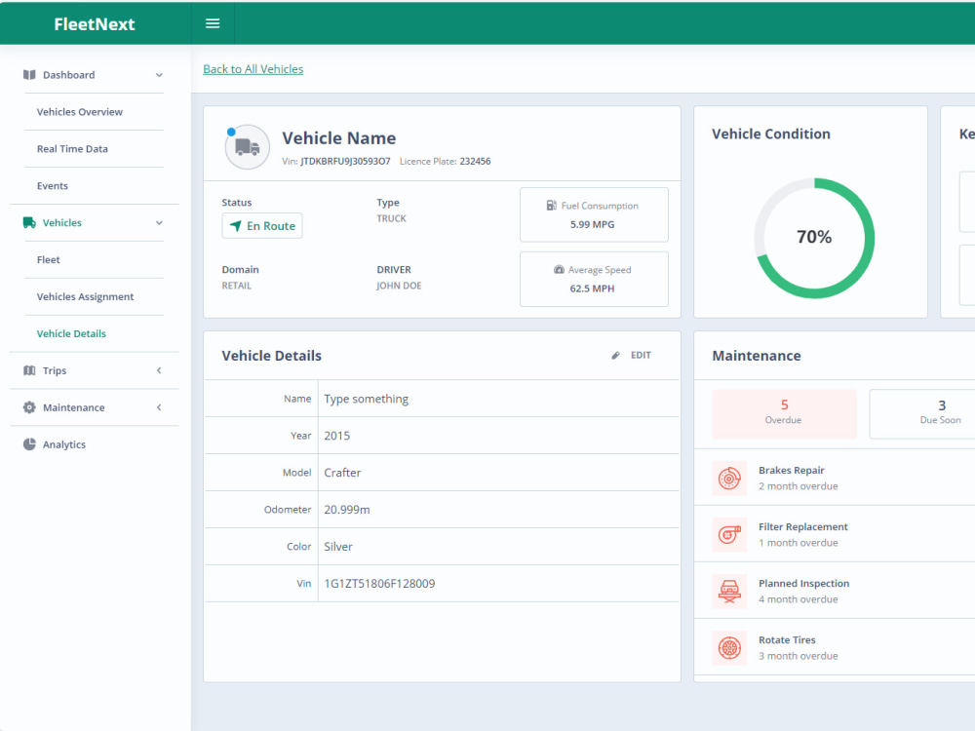Click the Maintenance gear icon in sidebar
The image size is (975, 731).
[29, 407]
